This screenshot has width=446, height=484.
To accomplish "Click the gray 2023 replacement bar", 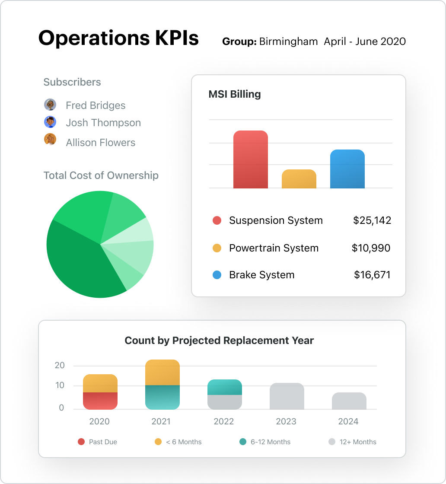I will pos(287,396).
